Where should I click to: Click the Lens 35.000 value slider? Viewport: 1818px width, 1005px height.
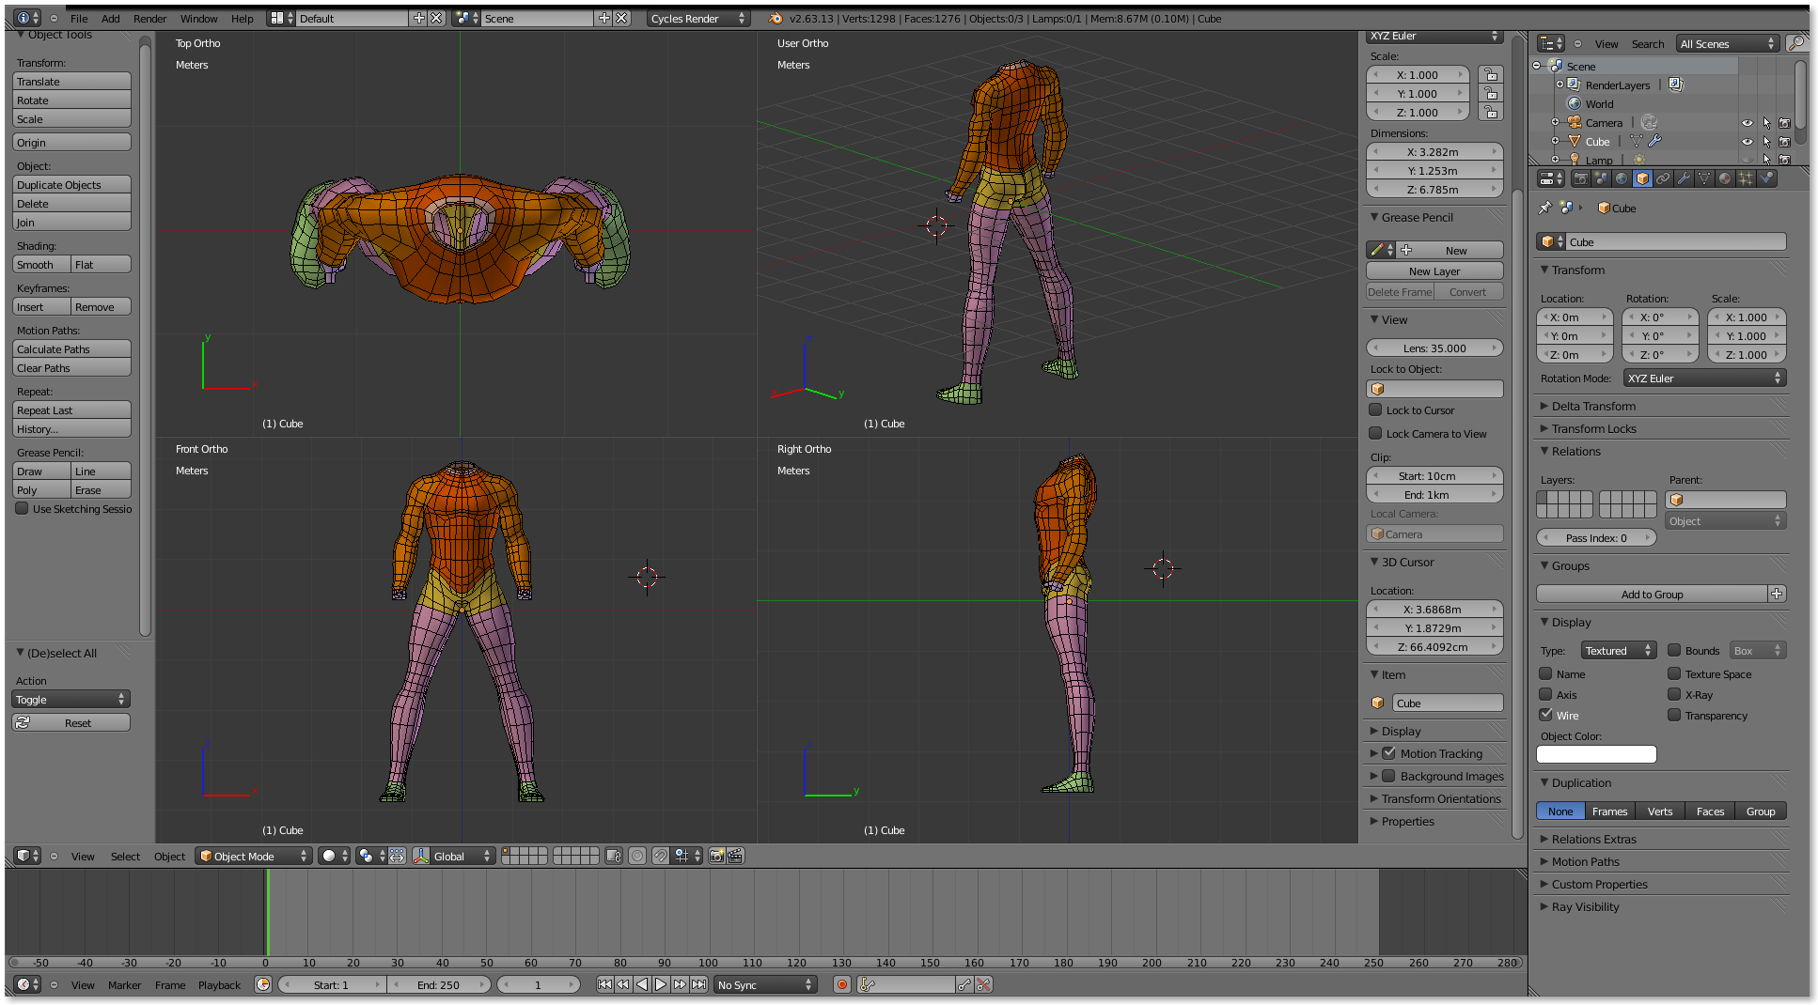(x=1434, y=348)
